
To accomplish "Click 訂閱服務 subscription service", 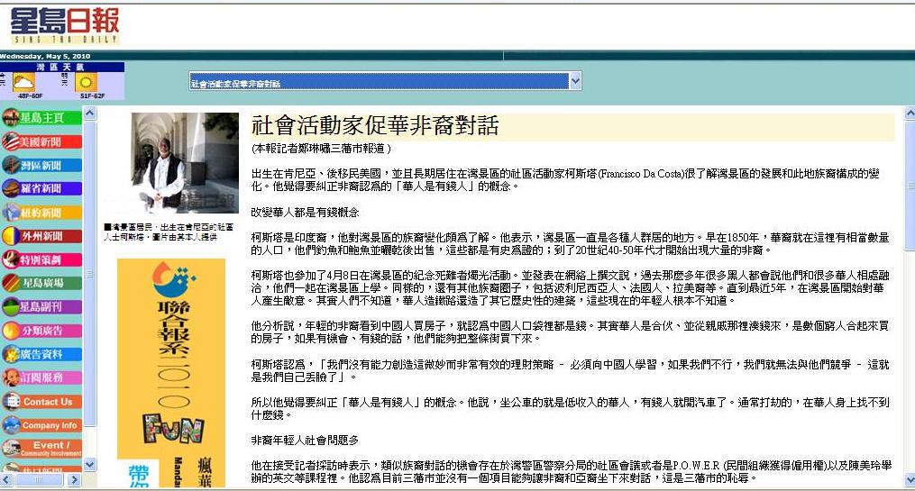I will (41, 377).
